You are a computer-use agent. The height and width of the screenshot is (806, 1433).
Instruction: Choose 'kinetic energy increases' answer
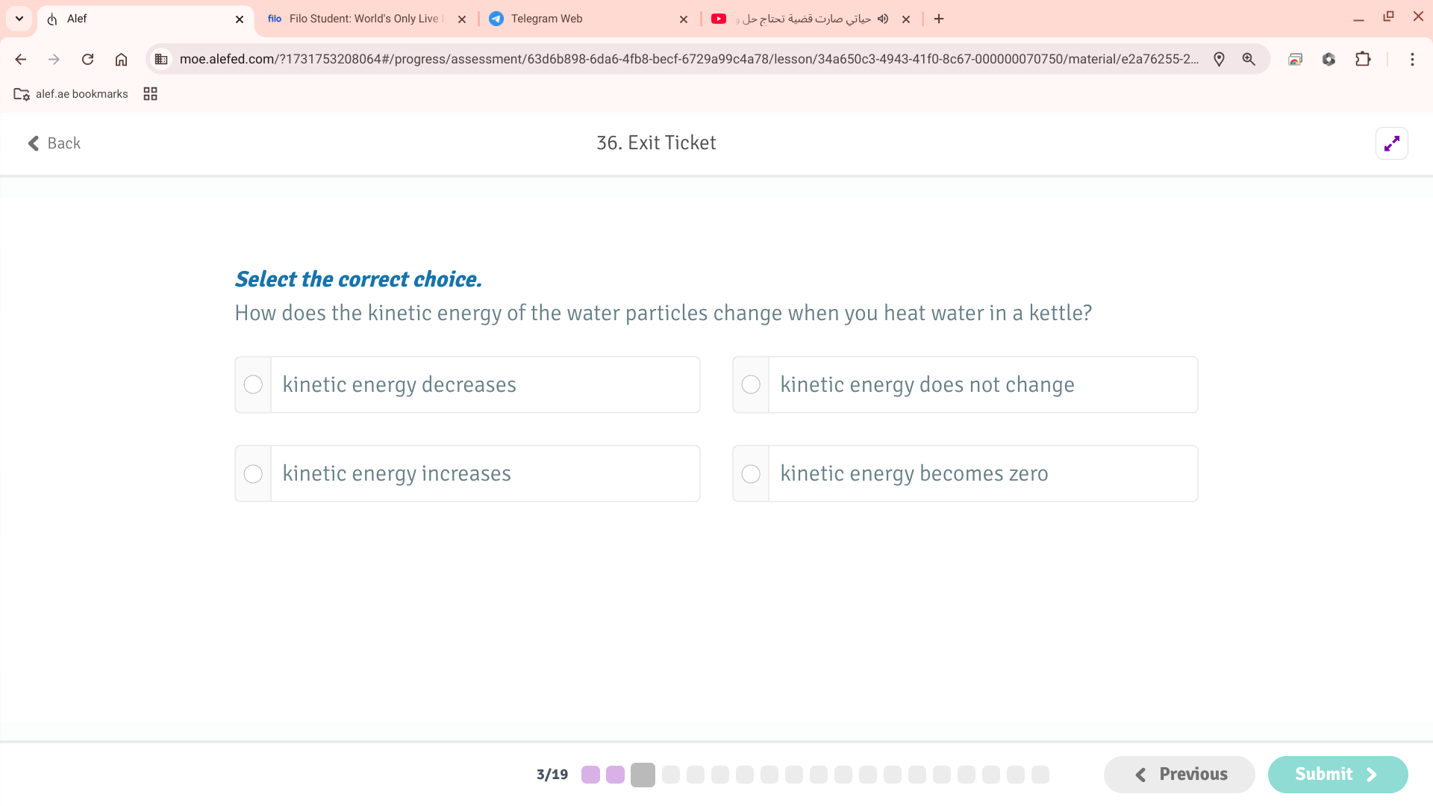(253, 474)
